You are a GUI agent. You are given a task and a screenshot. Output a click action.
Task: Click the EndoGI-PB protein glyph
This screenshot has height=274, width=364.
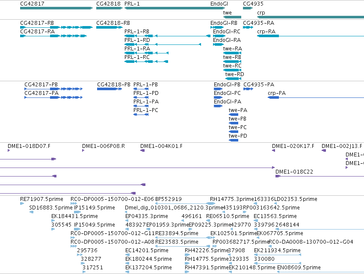coord(218,89)
